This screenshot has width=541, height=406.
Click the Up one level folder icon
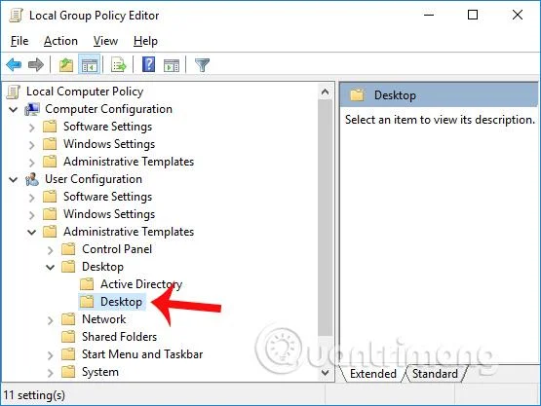coord(66,64)
